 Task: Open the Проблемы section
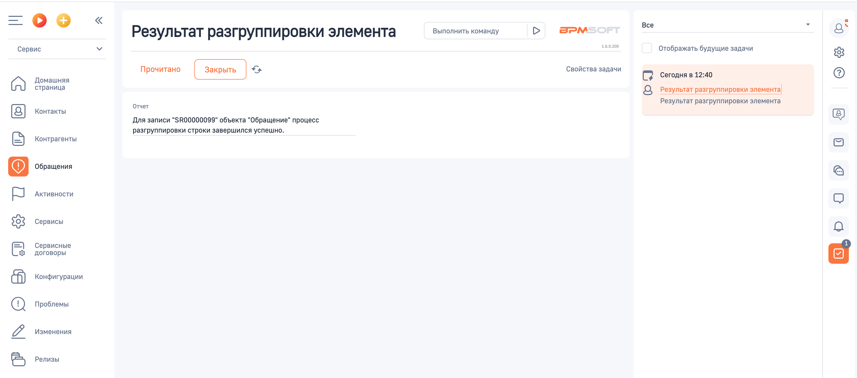pos(52,304)
